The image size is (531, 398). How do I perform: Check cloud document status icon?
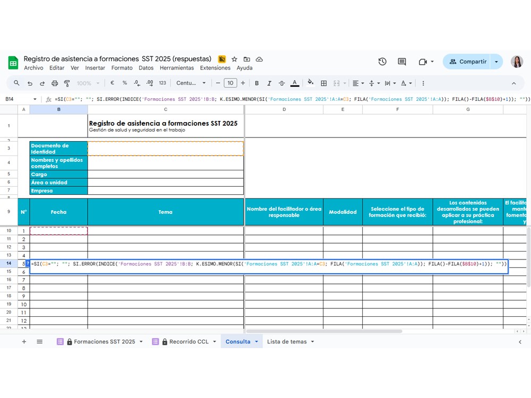pyautogui.click(x=260, y=59)
